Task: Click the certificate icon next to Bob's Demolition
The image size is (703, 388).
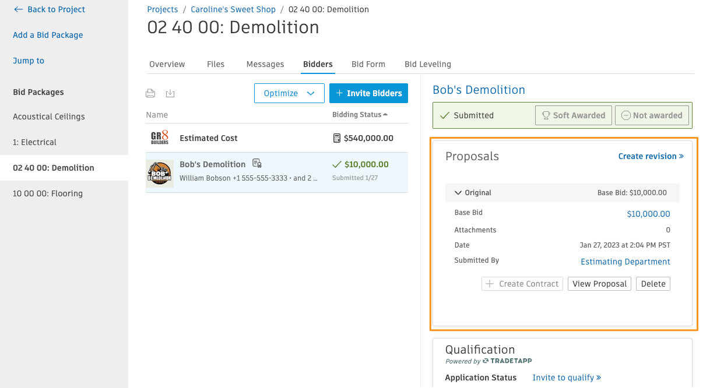Action: pos(257,164)
